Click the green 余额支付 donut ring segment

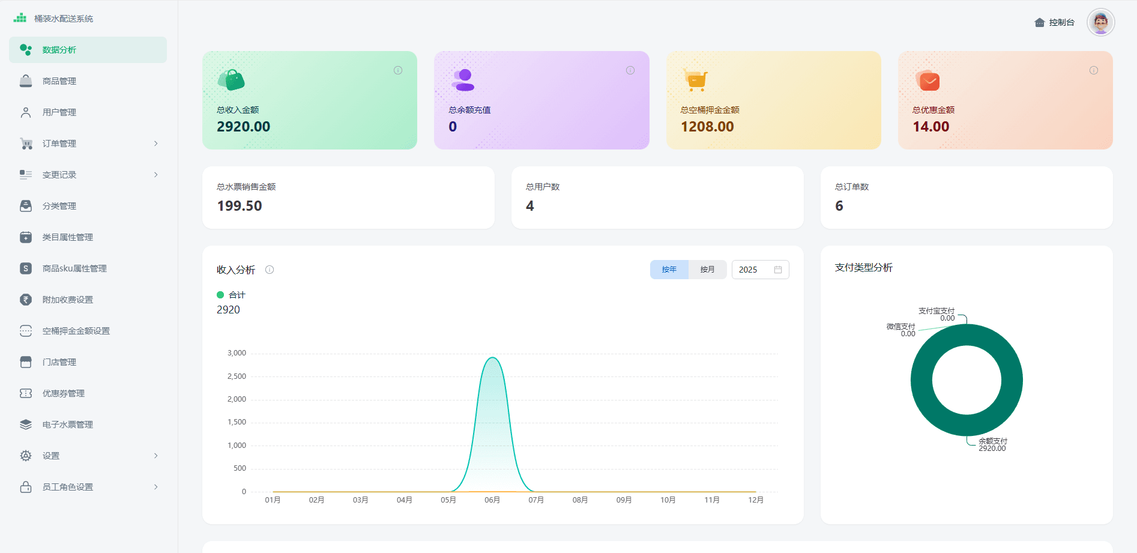point(921,380)
